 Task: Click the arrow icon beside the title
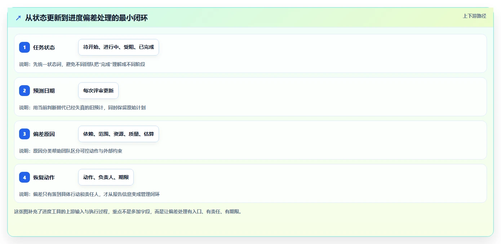point(18,18)
